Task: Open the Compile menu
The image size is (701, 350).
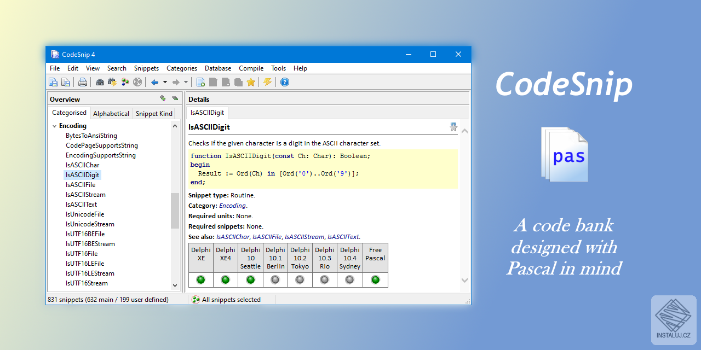Action: pos(251,68)
